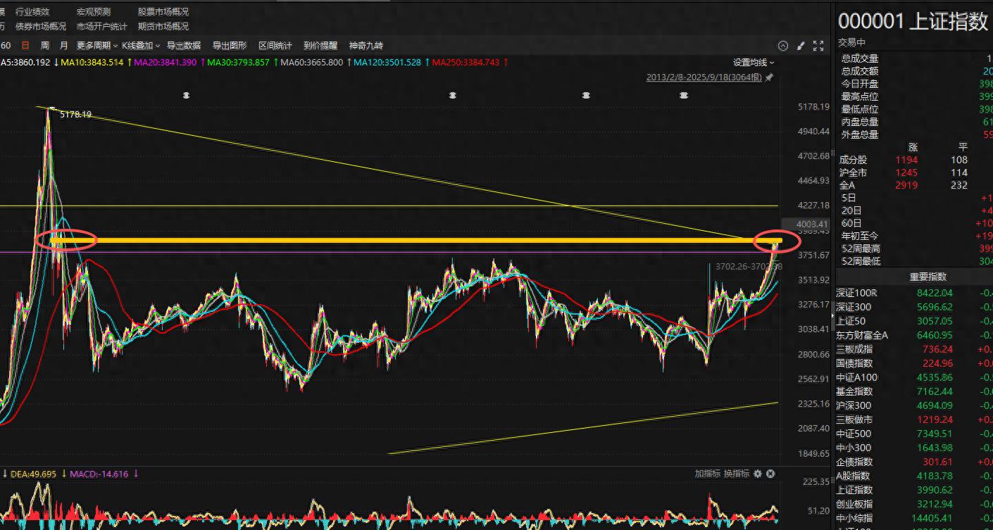Expand the 更多周期 dropdown
This screenshot has height=530, width=993.
96,46
